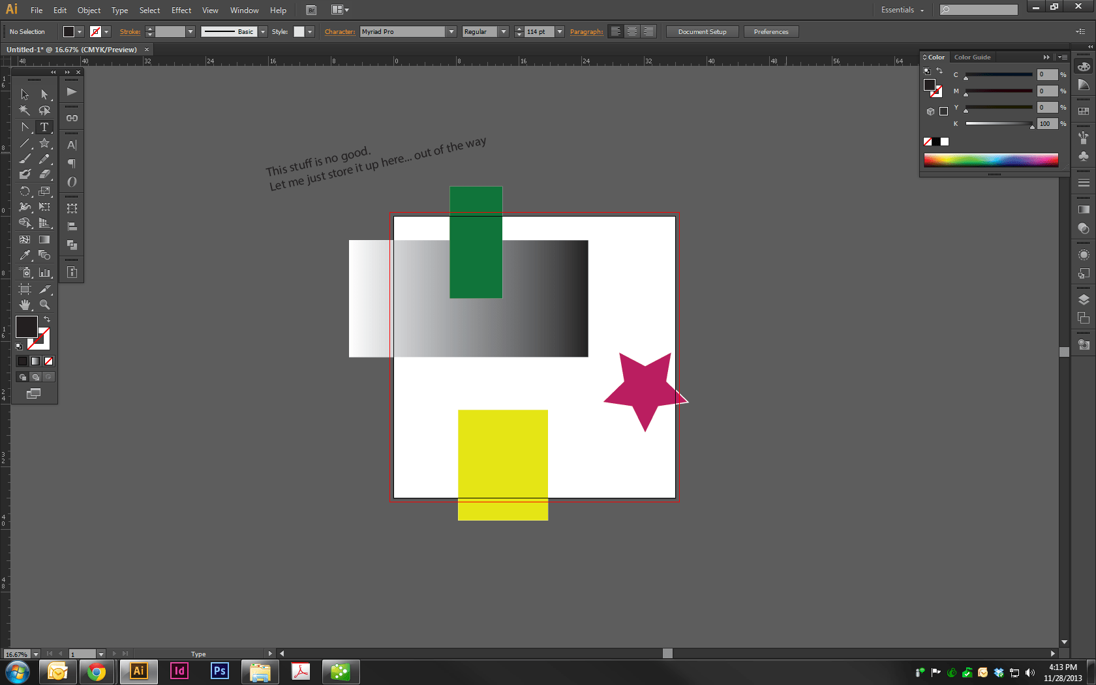This screenshot has width=1096, height=685.
Task: Open the Effect menu
Action: tap(181, 10)
